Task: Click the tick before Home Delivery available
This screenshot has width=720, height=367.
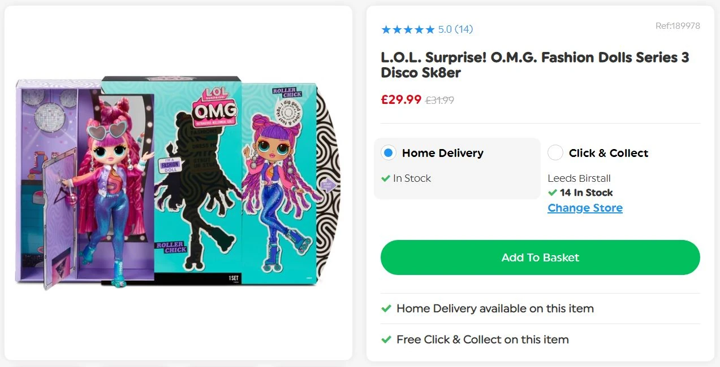Action: point(386,309)
